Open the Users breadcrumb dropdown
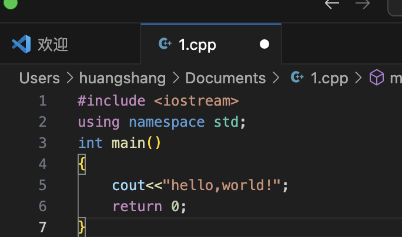The image size is (402, 237). point(39,78)
